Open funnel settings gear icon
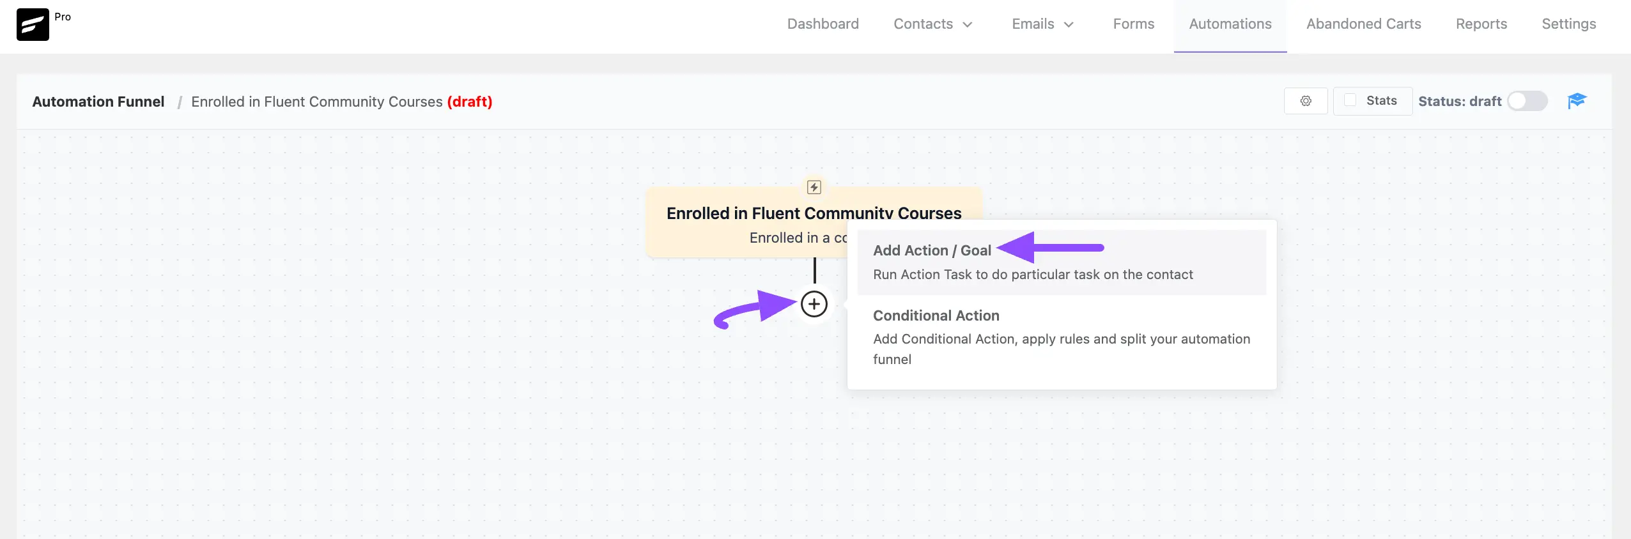The width and height of the screenshot is (1631, 539). tap(1306, 101)
